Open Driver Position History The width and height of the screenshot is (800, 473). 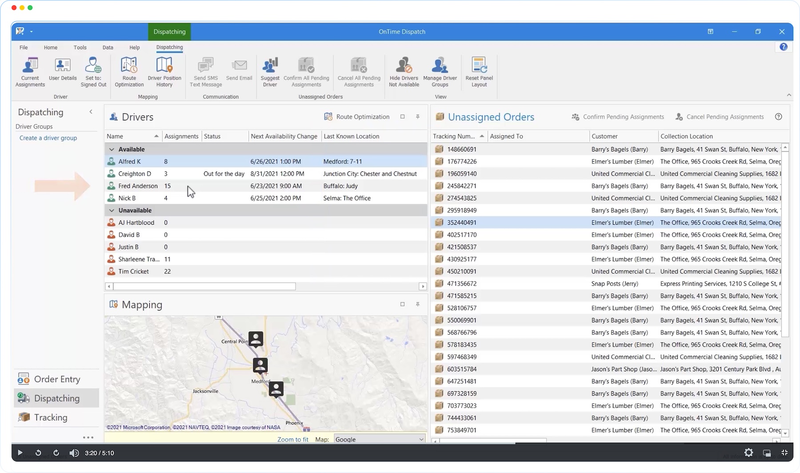(164, 71)
